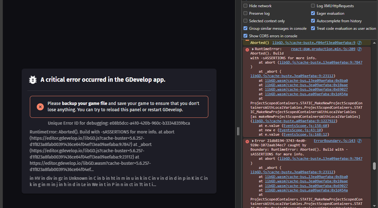Open the ErrorBoundary.js:143 source link
The height and width of the screenshot is (208, 378).
[334, 141]
